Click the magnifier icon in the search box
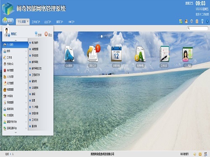 pos(189,28)
